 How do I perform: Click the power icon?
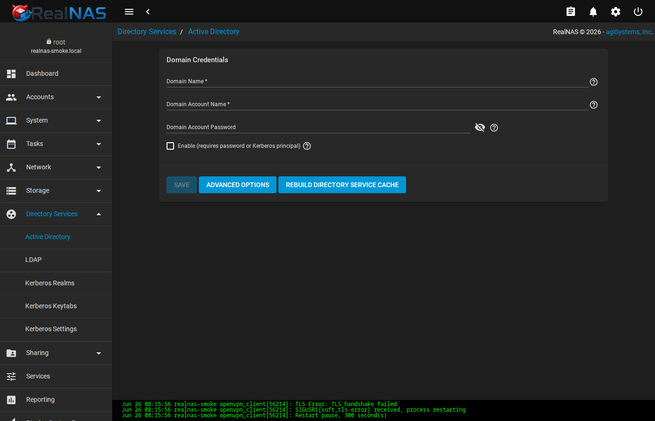tap(638, 12)
